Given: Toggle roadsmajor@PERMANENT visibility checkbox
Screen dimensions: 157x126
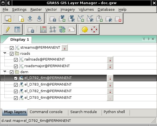Looking at the screenshot, I should click(16, 66).
